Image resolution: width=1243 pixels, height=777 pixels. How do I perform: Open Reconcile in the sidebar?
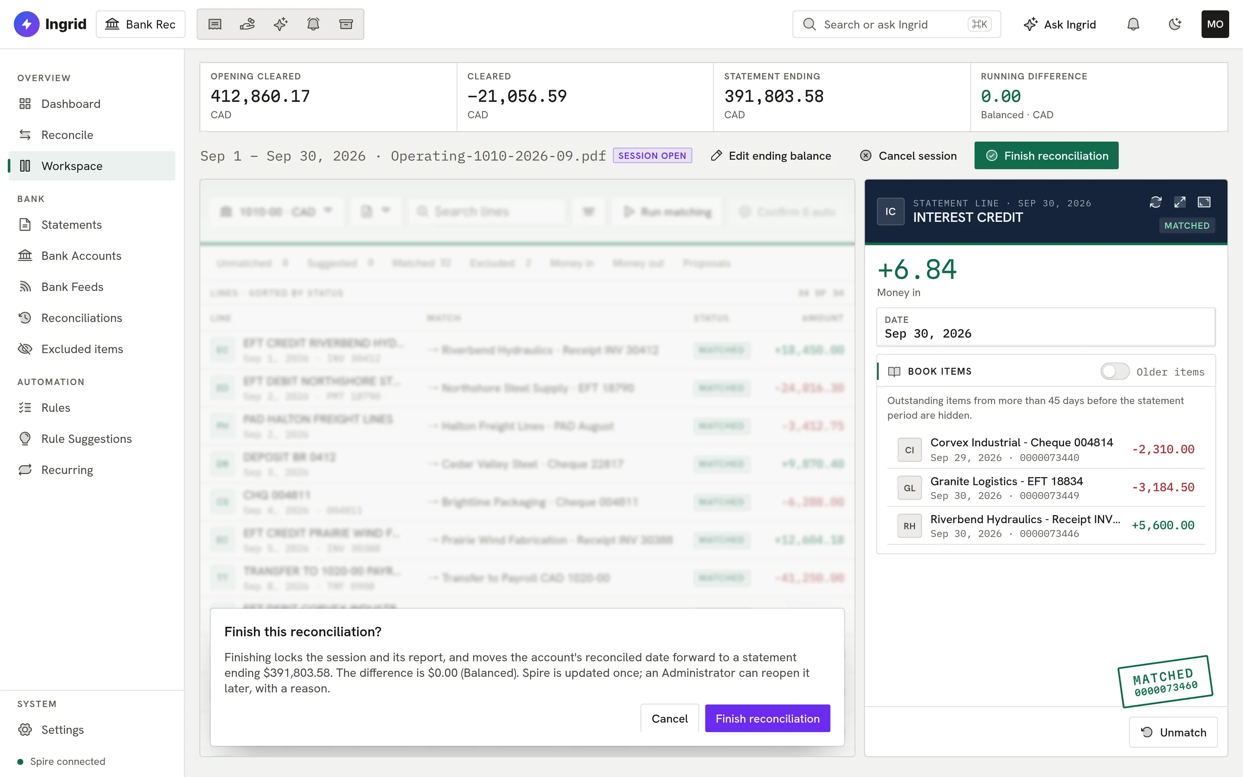point(91,135)
